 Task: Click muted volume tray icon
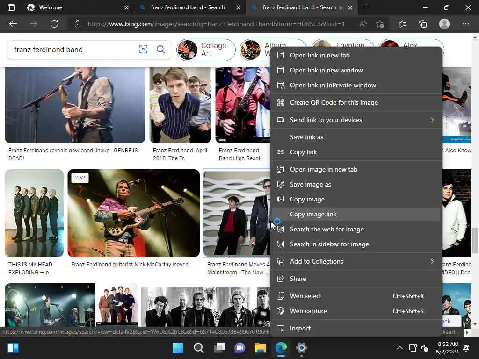[x=425, y=348]
